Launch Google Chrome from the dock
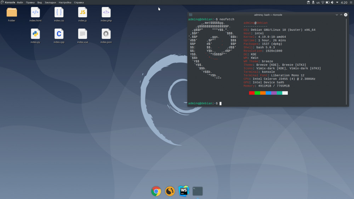Image resolution: width=354 pixels, height=199 pixels. click(156, 191)
